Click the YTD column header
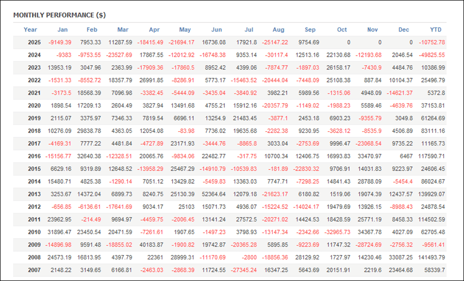464x281 pixels. click(436, 30)
